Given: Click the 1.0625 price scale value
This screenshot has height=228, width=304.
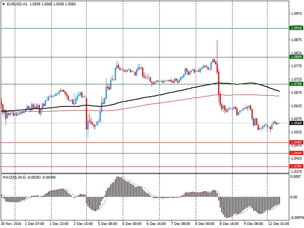Looking at the screenshot, I should [x=296, y=106].
